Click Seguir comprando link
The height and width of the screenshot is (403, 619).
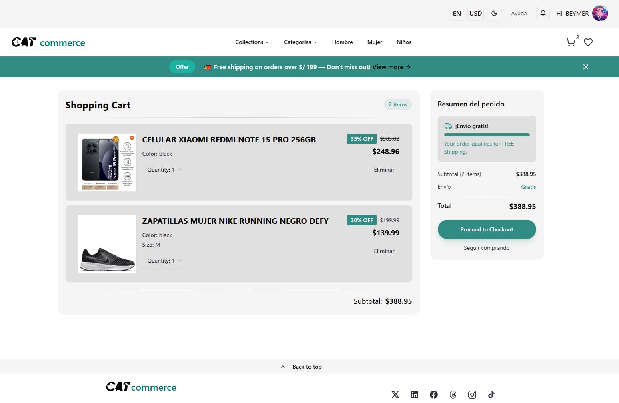(487, 248)
